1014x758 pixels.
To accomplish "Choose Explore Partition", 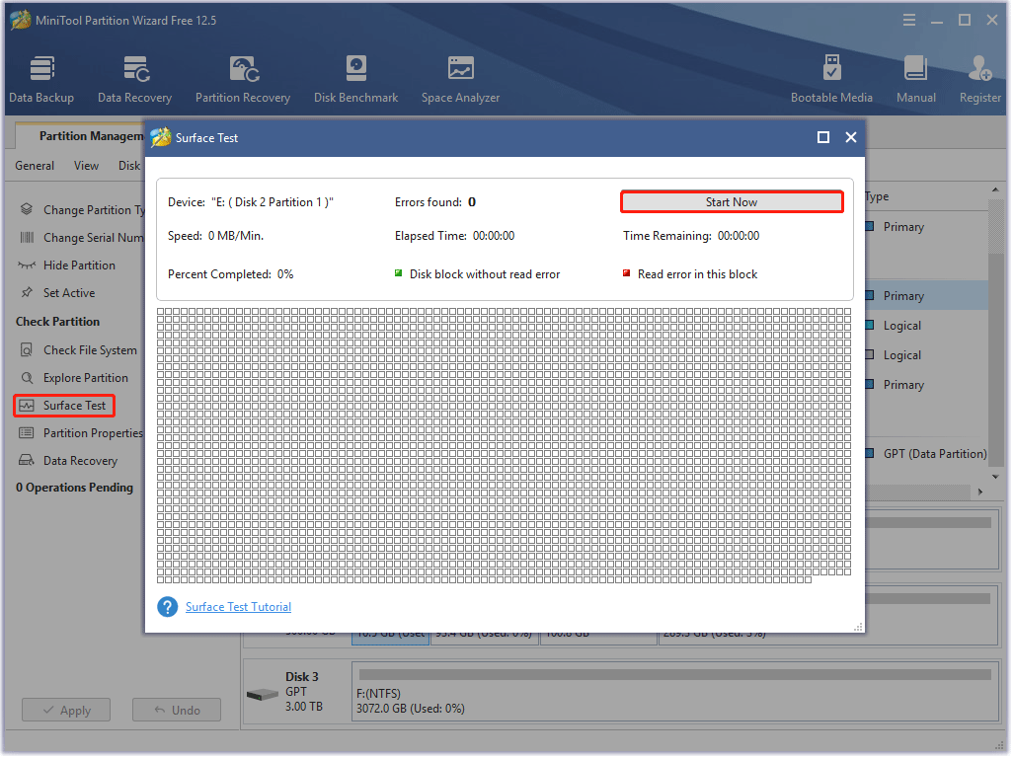I will pos(86,379).
